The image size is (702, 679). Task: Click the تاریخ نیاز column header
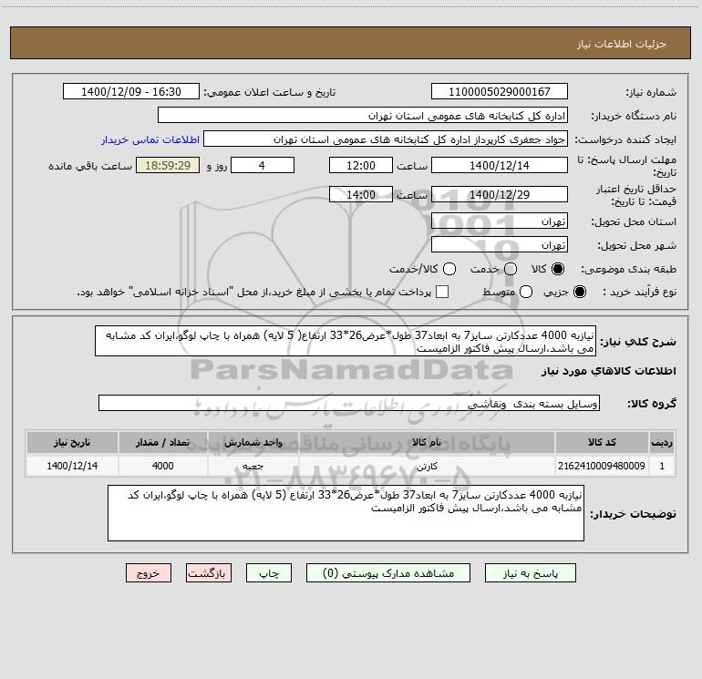click(72, 442)
